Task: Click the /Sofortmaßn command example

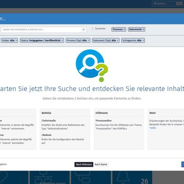Action: [49, 121]
